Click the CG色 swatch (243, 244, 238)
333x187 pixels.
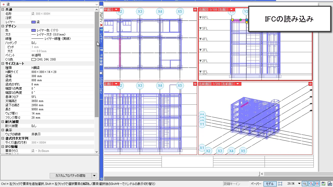point(33,59)
